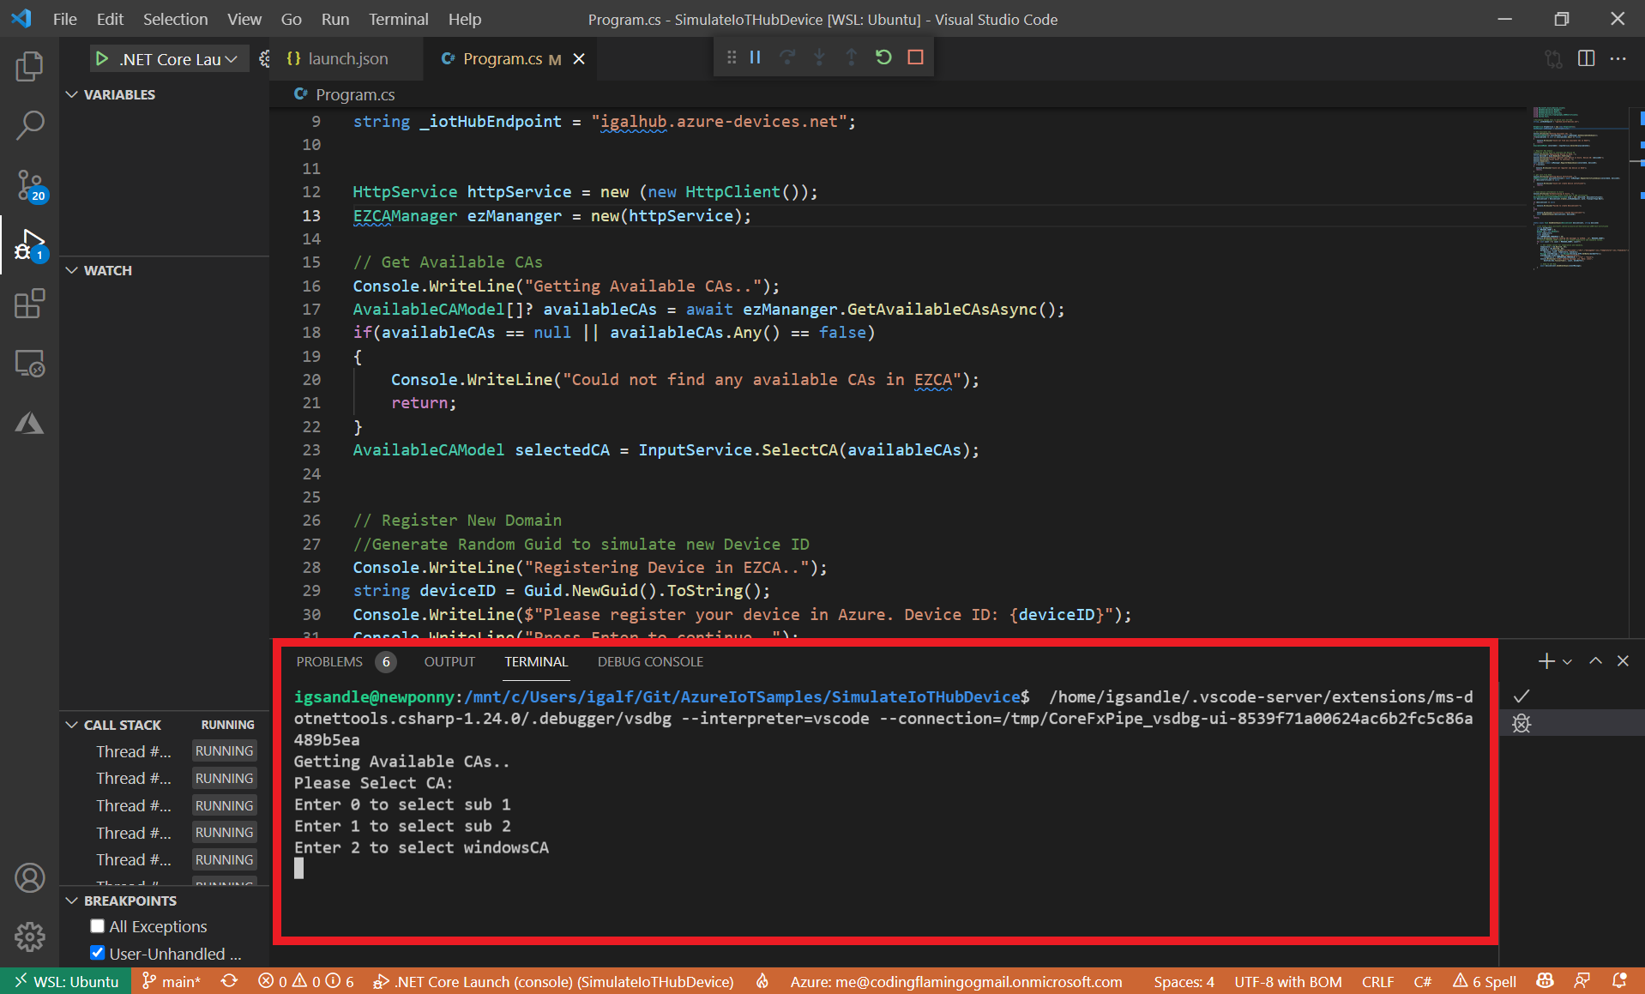This screenshot has height=994, width=1645.
Task: Open Source Control view with 20 changes
Action: [x=31, y=185]
